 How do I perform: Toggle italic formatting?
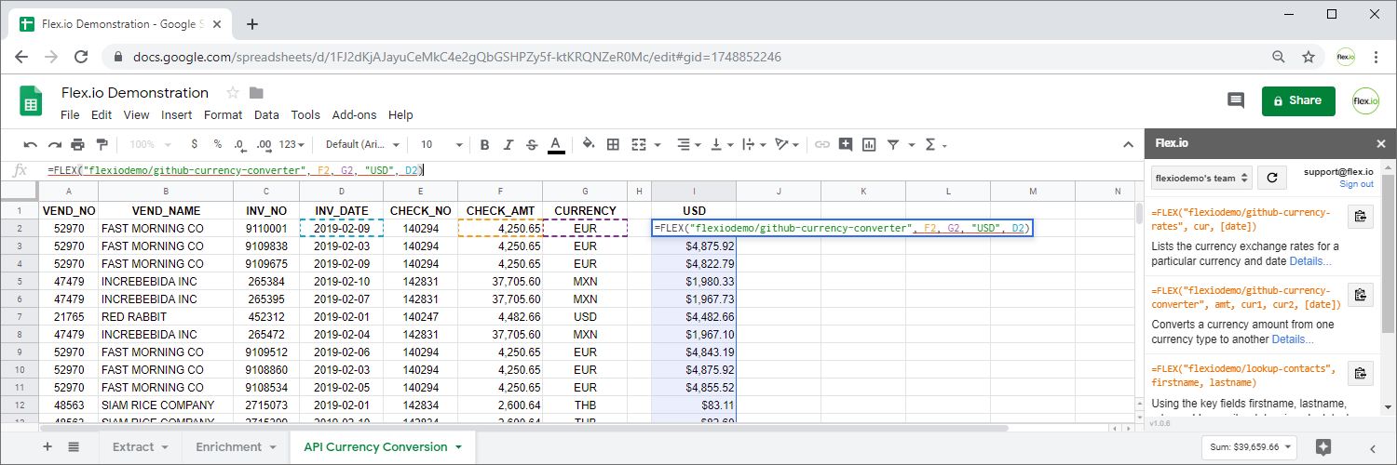(509, 144)
